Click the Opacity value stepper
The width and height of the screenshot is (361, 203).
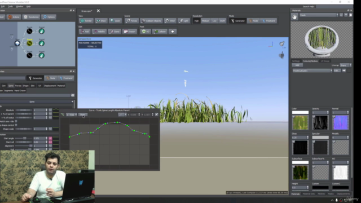(x=328, y=112)
